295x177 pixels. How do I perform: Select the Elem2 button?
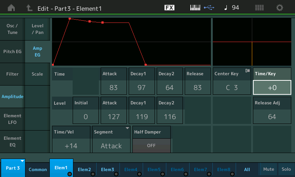pyautogui.click(x=84, y=169)
